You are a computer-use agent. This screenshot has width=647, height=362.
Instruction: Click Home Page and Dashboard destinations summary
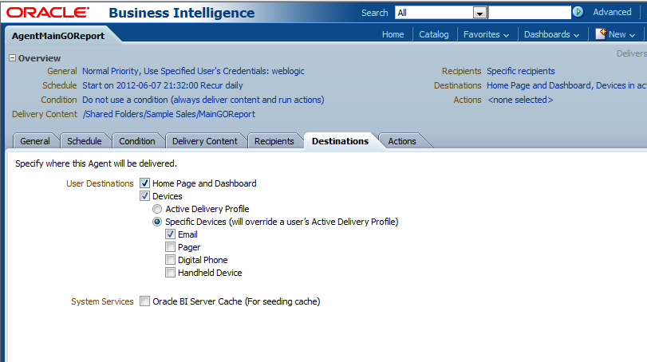[566, 85]
